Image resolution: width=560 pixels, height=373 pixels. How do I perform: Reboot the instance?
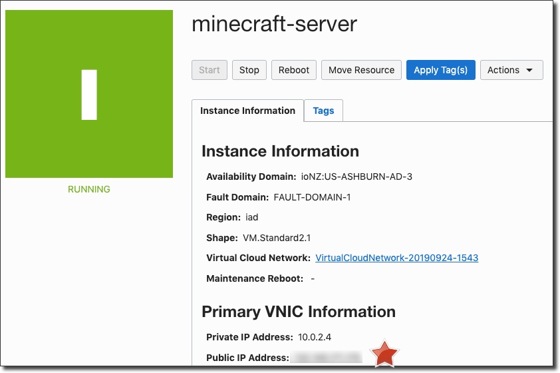pos(293,70)
